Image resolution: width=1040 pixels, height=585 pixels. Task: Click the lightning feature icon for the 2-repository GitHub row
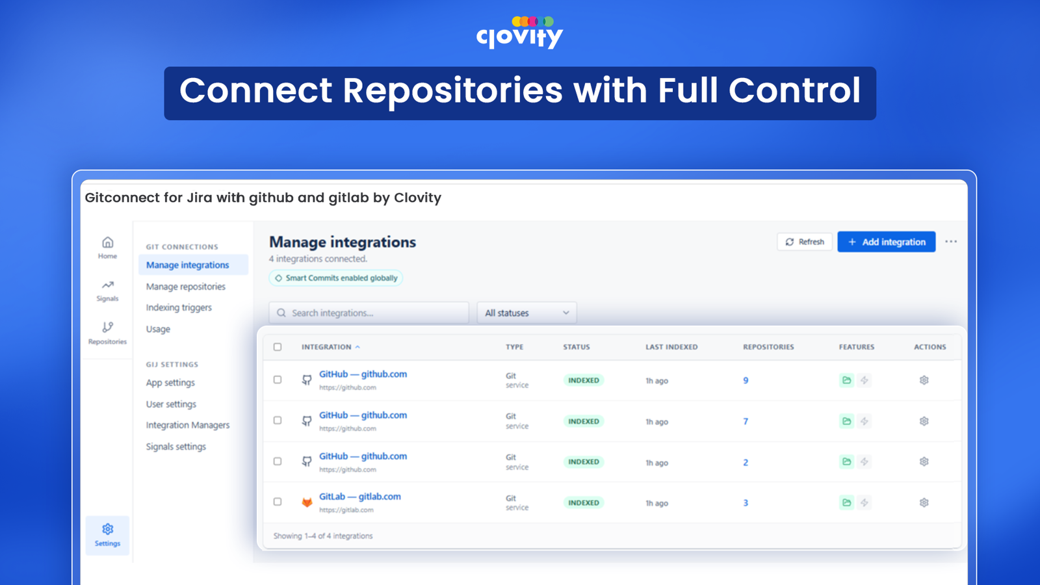[x=864, y=461]
